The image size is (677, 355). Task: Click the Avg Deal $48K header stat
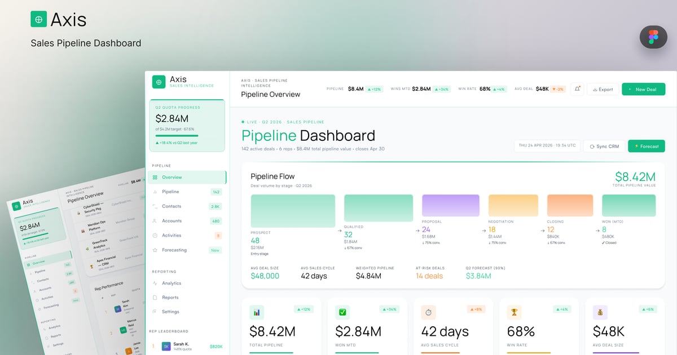[540, 89]
